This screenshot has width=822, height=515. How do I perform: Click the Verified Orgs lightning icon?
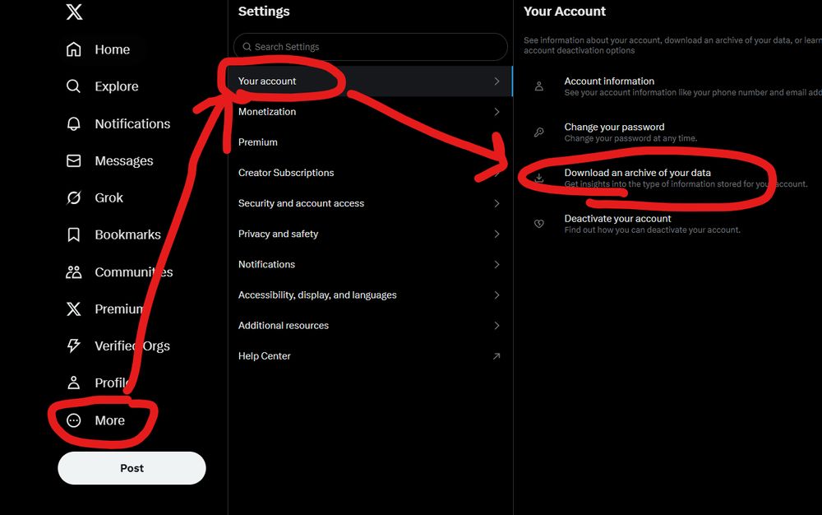[x=74, y=346]
